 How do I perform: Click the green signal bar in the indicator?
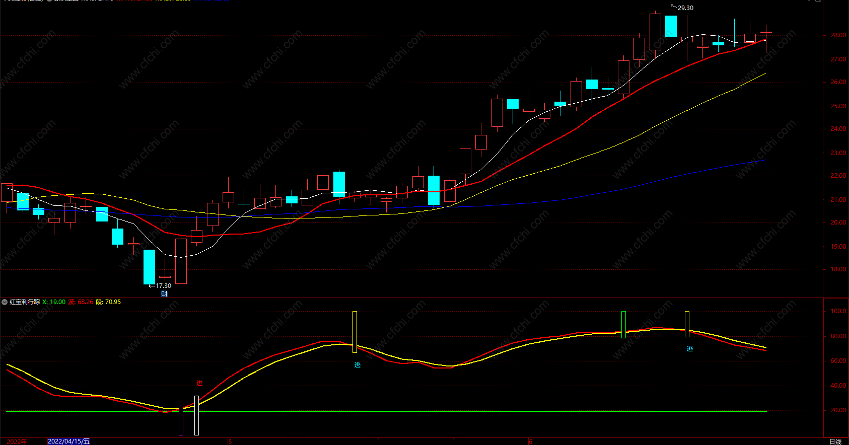pyautogui.click(x=624, y=325)
